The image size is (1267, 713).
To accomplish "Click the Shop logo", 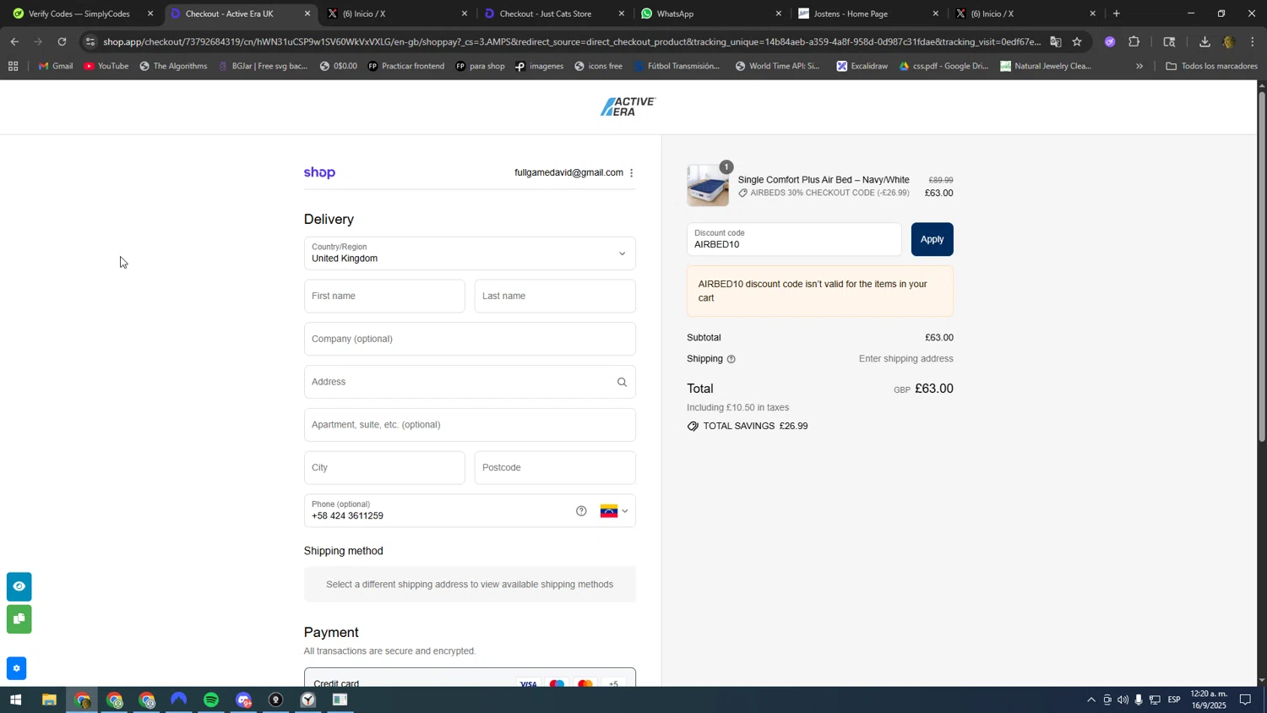I will [319, 172].
